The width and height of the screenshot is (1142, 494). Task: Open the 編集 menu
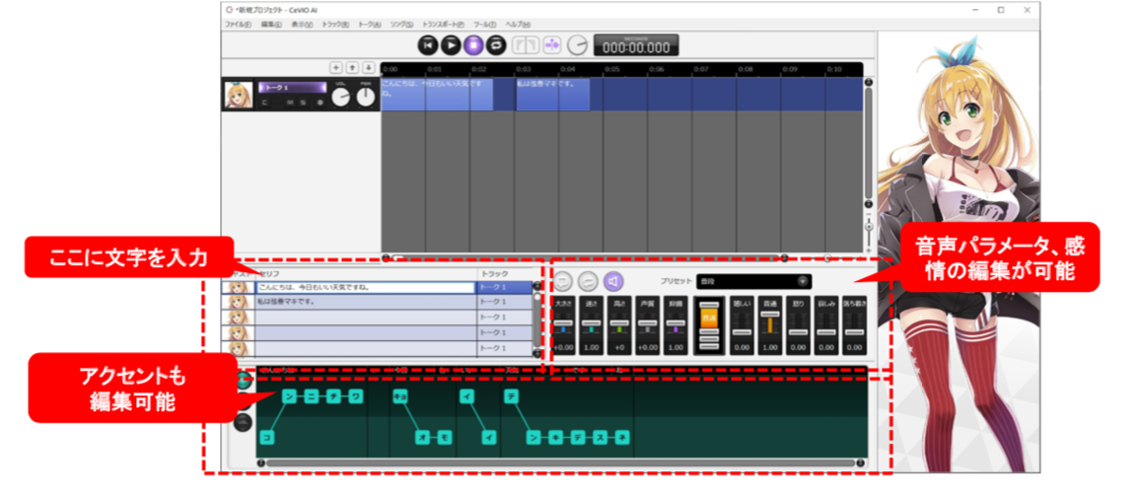(271, 24)
